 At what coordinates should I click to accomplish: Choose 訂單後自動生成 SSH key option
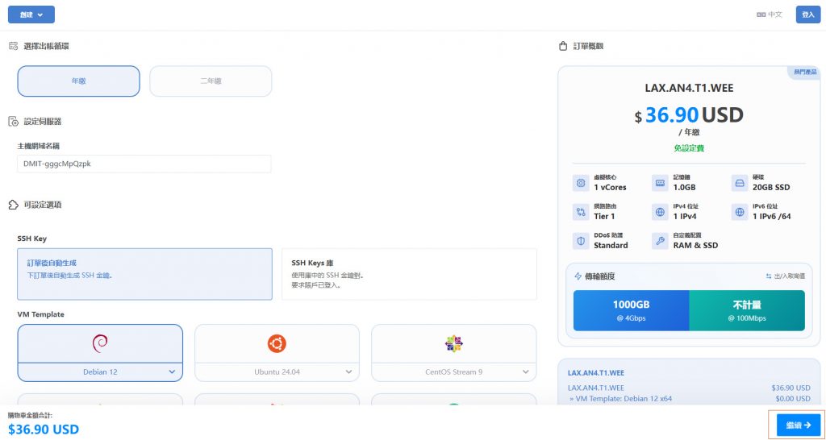[x=145, y=274]
